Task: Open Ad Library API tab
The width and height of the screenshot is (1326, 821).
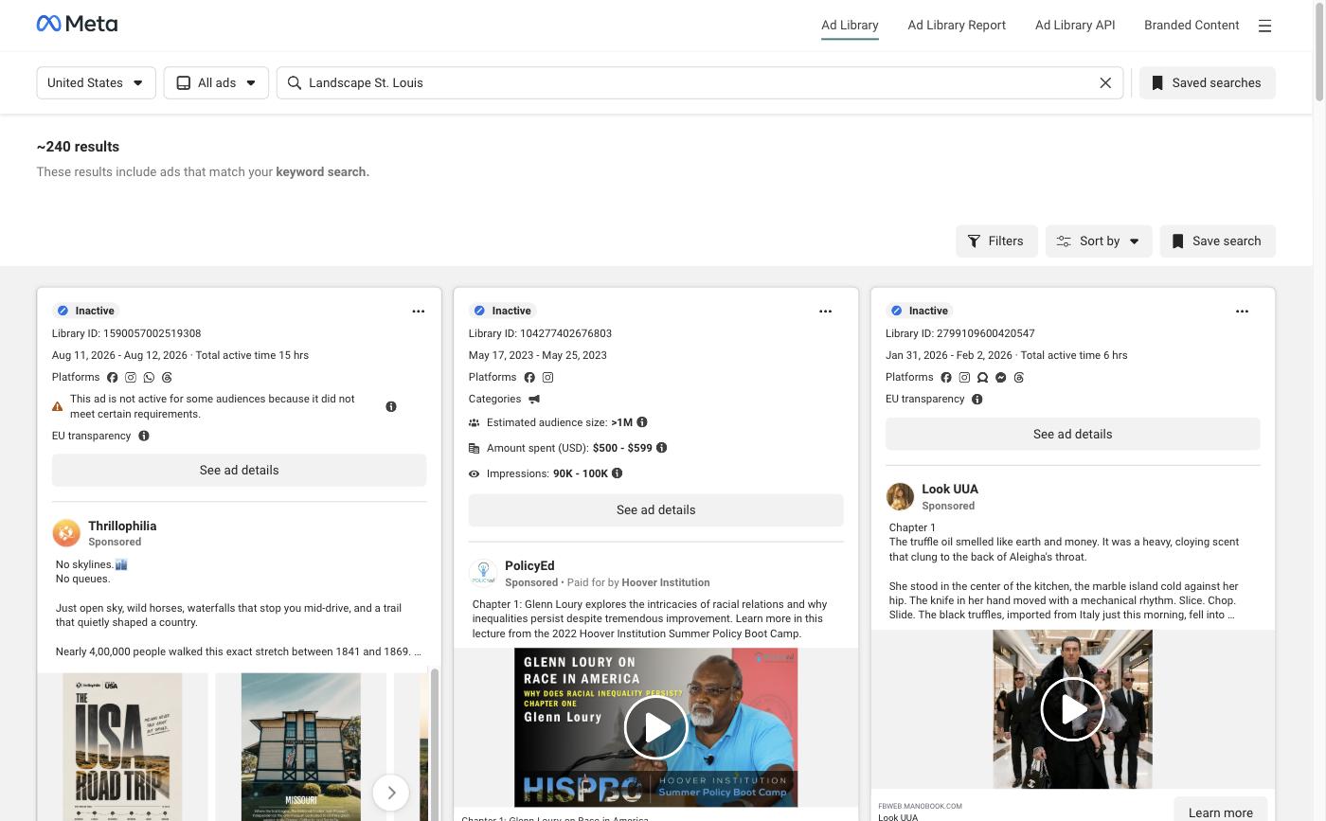Action: coord(1075,26)
